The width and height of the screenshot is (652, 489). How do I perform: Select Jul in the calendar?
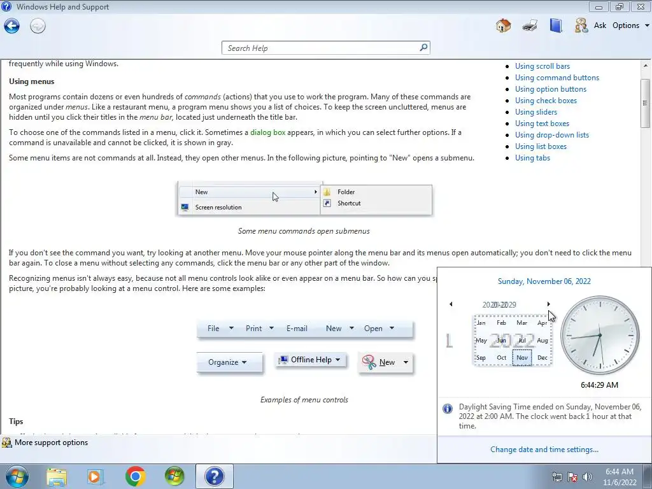click(x=522, y=340)
